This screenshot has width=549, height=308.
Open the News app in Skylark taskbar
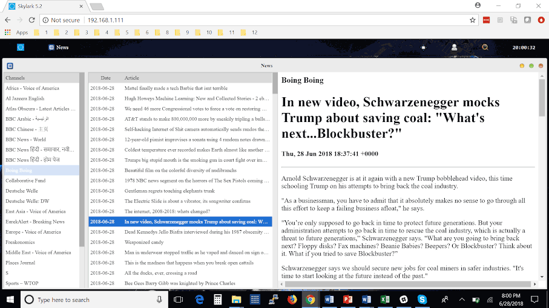[x=59, y=48]
